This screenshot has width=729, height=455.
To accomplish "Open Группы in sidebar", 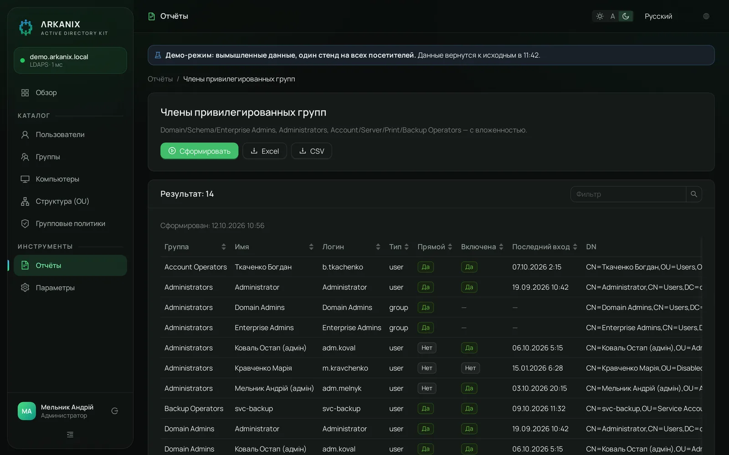I will click(70, 157).
